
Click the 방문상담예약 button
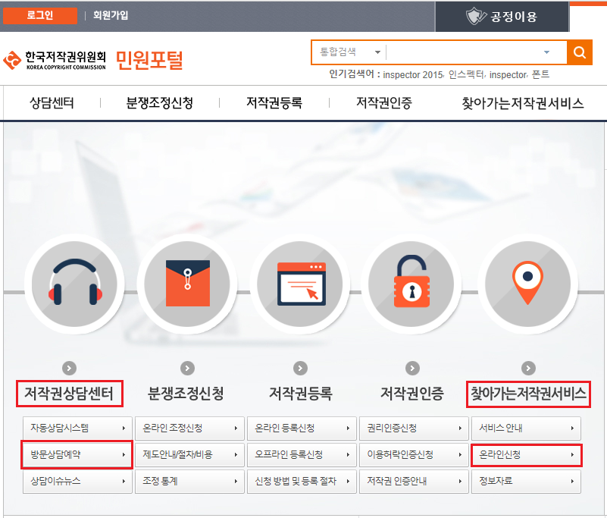pos(75,454)
